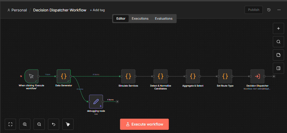Click the '4 items' label toward Simulate Services

[x=96, y=74]
